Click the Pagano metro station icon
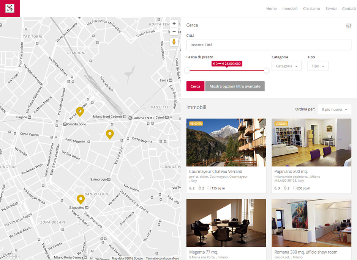Image resolution: width=357 pixels, height=260 pixels. [x=29, y=117]
